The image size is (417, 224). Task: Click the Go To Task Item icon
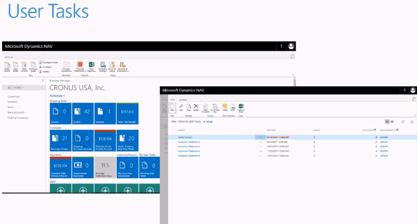tap(215, 108)
